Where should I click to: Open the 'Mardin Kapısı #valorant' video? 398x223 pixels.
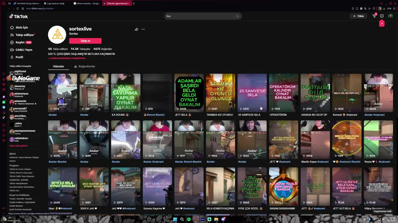pyautogui.click(x=315, y=140)
